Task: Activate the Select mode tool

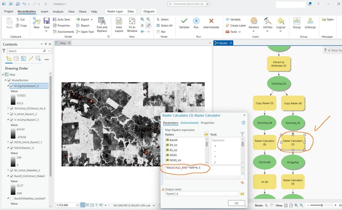Action: [163, 19]
